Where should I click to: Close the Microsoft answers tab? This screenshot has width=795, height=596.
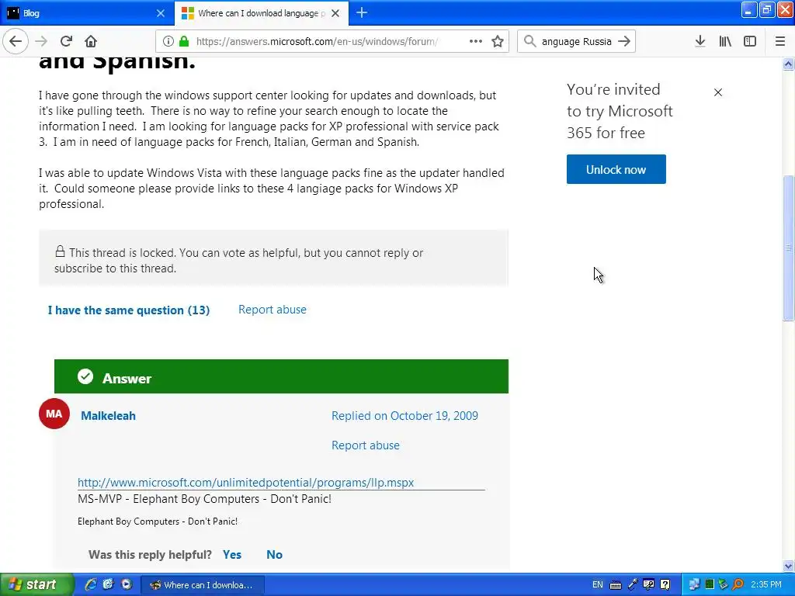[x=335, y=13]
